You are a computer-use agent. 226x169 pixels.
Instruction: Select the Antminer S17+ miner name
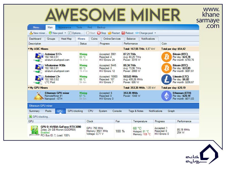click(x=53, y=54)
